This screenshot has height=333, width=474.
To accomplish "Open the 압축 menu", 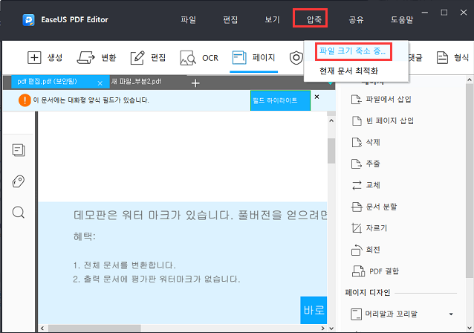I will point(314,19).
